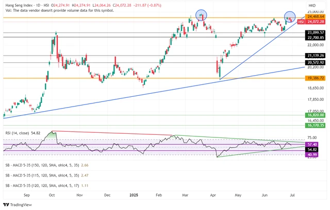
Task: Click the 22,700.85 level label
Action: tap(316, 38)
